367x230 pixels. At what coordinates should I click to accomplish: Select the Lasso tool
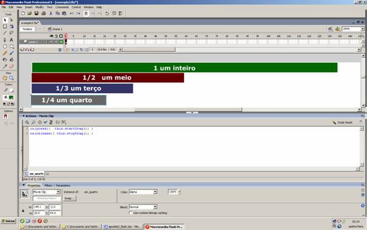pos(12,33)
